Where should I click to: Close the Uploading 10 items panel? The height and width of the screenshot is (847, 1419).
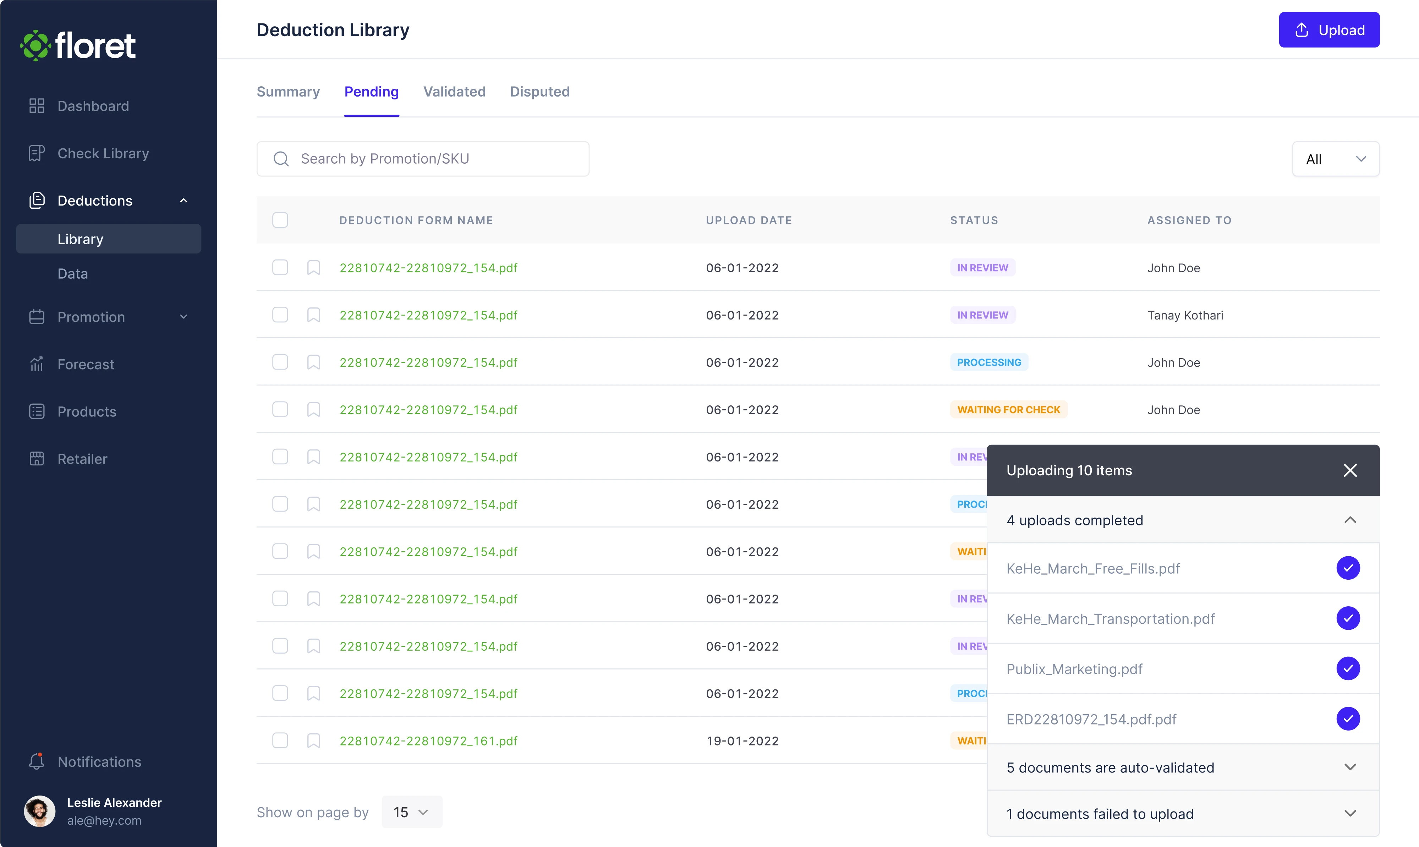1350,470
